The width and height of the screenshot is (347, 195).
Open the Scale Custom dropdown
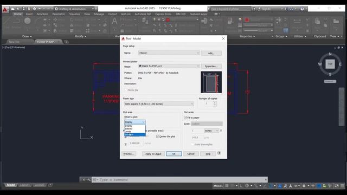(x=207, y=124)
